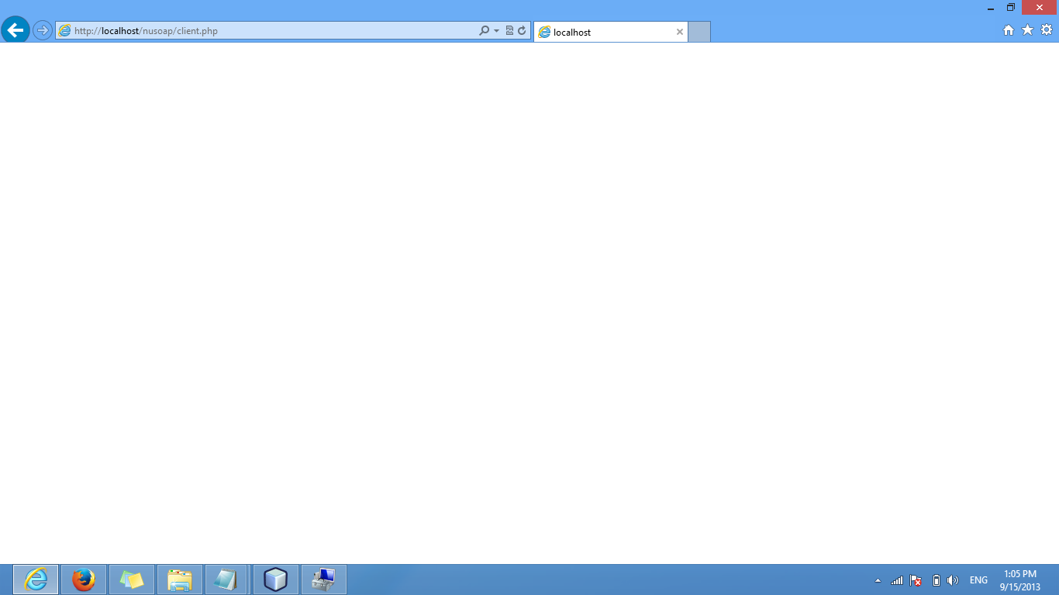
Task: Minimize the Internet Explorer window
Action: point(991,8)
